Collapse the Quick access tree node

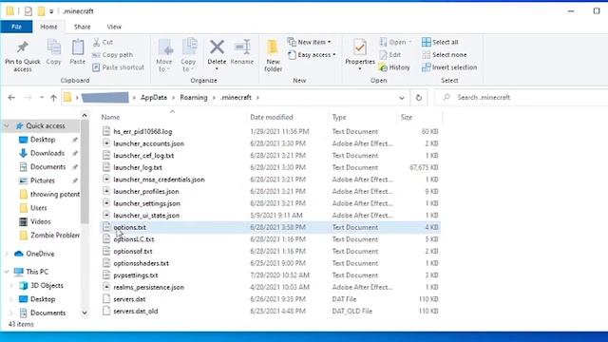7,125
